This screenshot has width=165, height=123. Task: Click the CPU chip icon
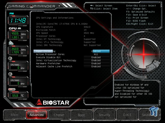pos(19,28)
